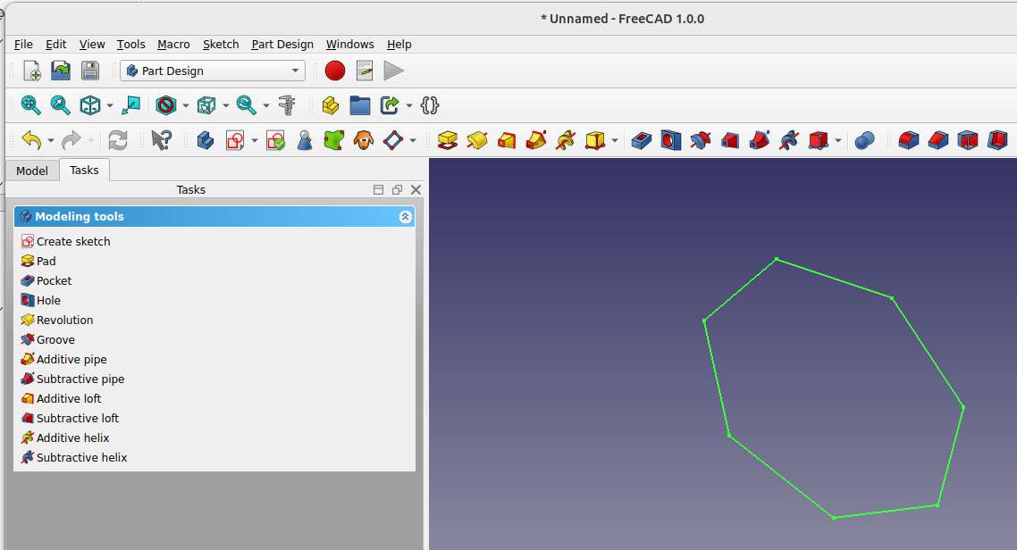Screen dimensions: 1017x550
Task: Click the Additive Loft toolbar icon
Action: 507,140
